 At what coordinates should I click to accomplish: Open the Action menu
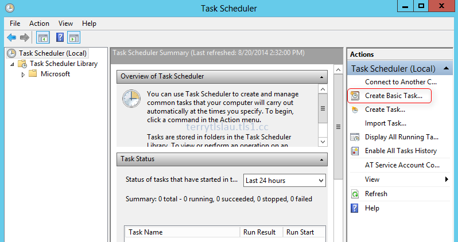[39, 24]
